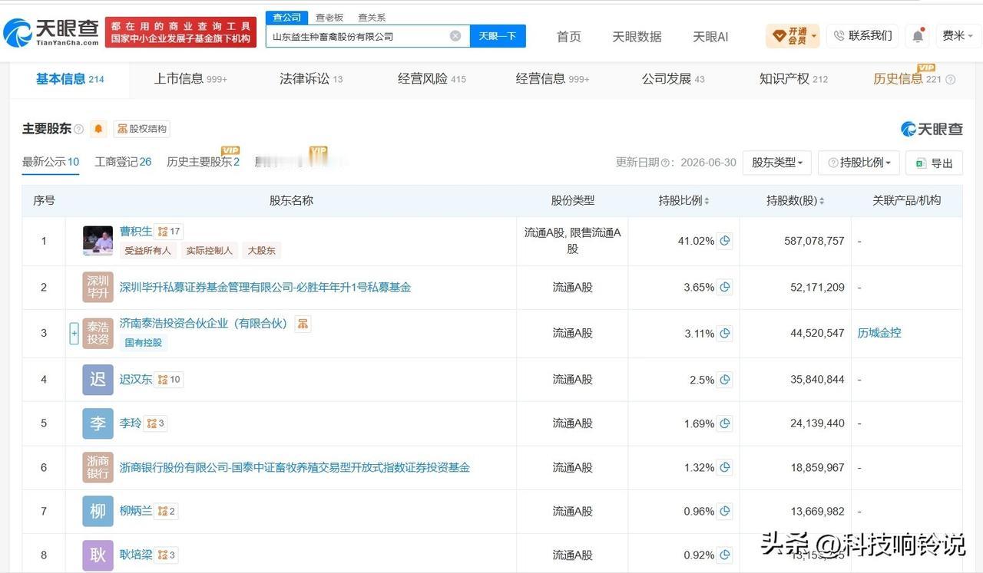Click the 国有控股 tag

144,342
